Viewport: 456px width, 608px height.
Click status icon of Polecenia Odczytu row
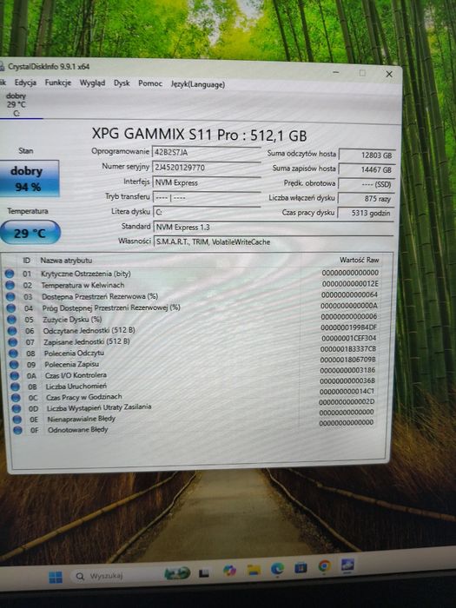click(x=14, y=354)
